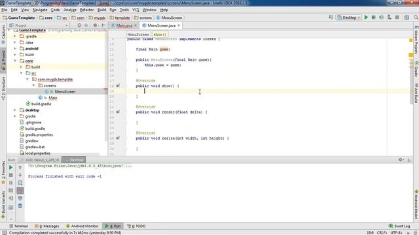
Task: Click Stop icon in Run panel sidebar
Action: point(10,175)
